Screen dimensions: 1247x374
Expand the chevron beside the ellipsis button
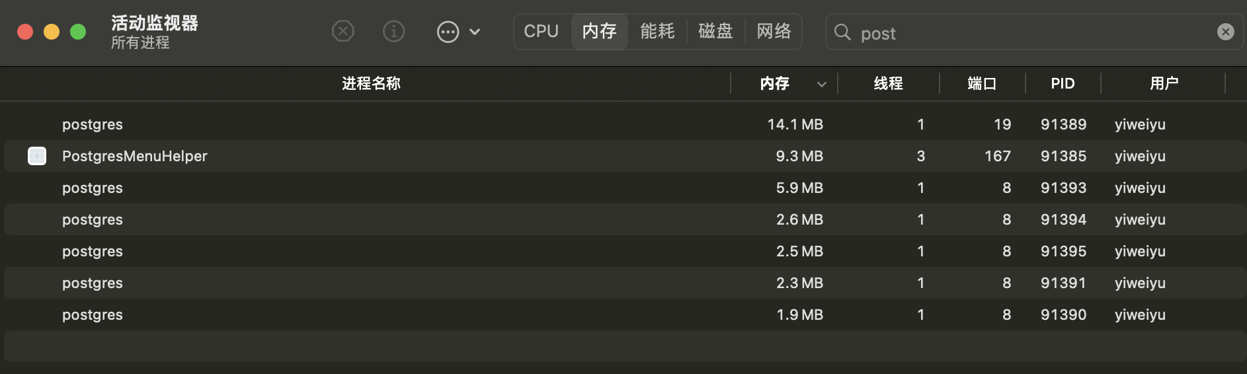(475, 32)
